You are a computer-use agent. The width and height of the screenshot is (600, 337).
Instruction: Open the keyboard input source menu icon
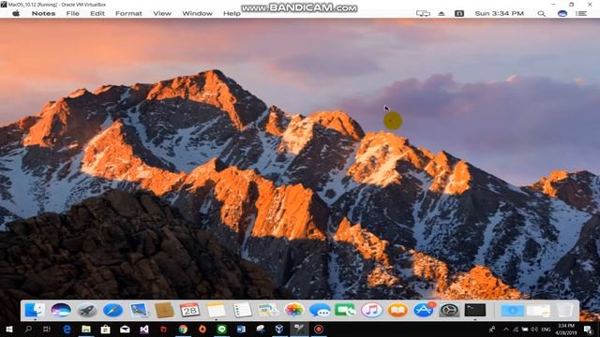pos(459,13)
